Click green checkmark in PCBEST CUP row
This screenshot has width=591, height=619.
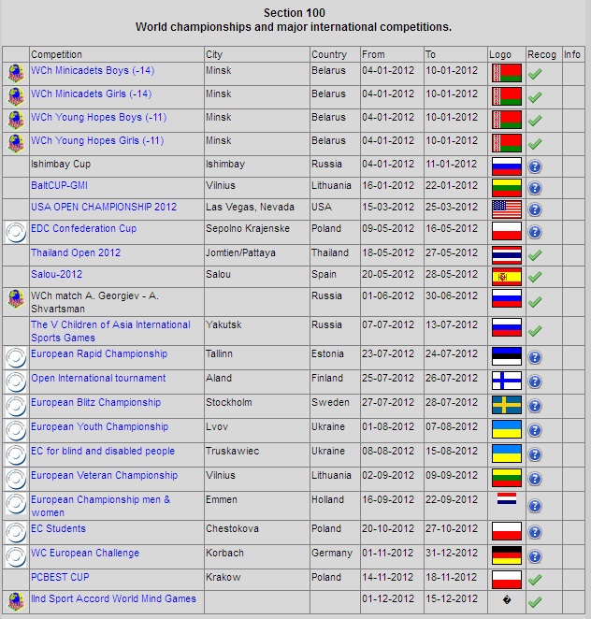[x=535, y=580]
